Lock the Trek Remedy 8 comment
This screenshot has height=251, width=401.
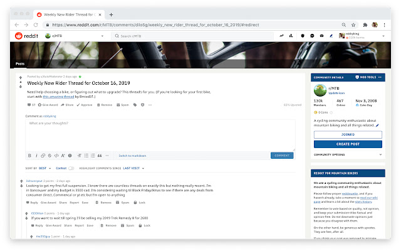(145, 226)
